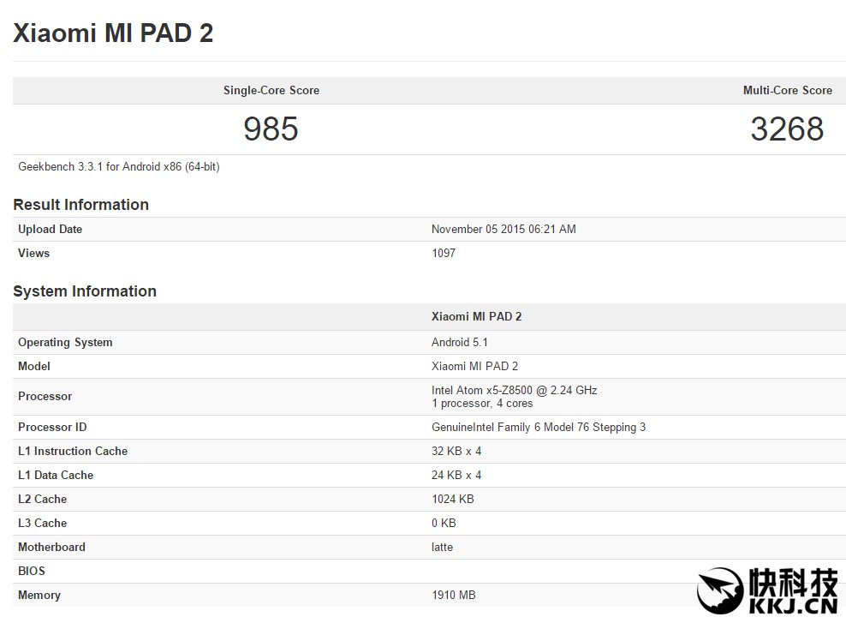Select the 'Single-Core Score' column header
The width and height of the screenshot is (846, 623).
click(x=271, y=90)
